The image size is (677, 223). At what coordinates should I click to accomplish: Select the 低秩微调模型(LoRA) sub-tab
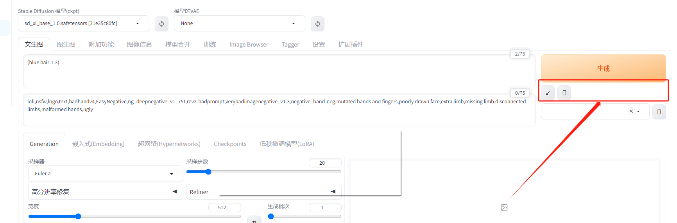coord(287,144)
